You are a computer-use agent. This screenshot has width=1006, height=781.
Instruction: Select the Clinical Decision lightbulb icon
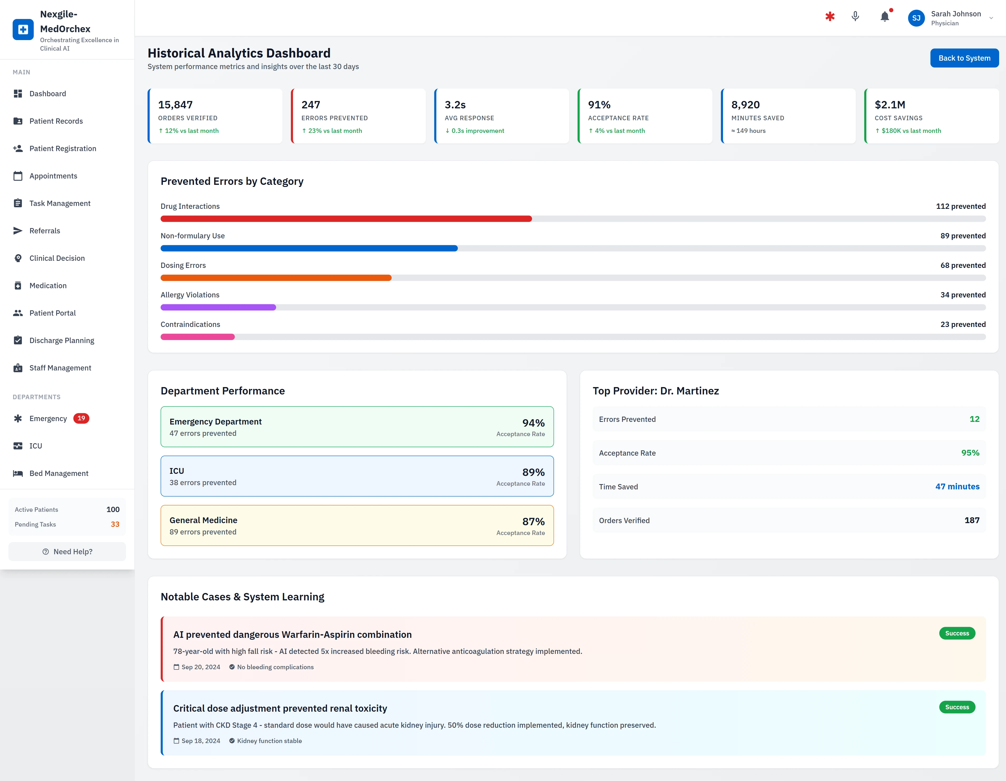coord(18,258)
